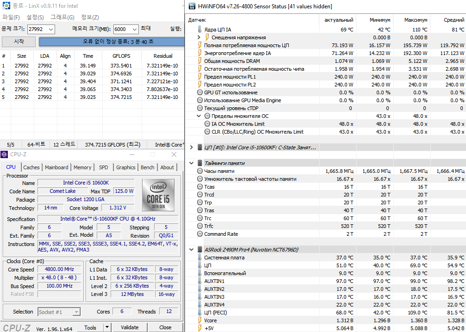Open the Socket #1 selection dropdown
The height and width of the screenshot is (332, 466).
[x=77, y=312]
